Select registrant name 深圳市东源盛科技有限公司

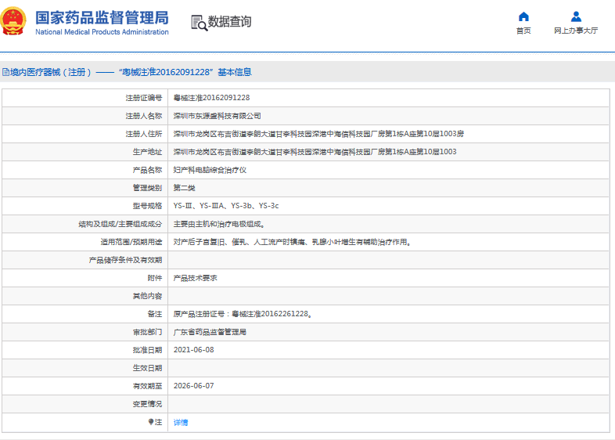click(x=217, y=116)
